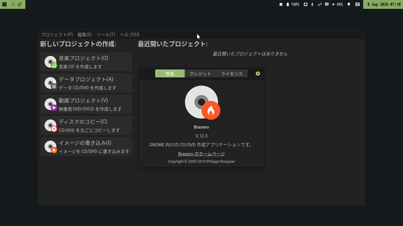Click the data project disc icon
Screen dimensions: 403x226
50,83
